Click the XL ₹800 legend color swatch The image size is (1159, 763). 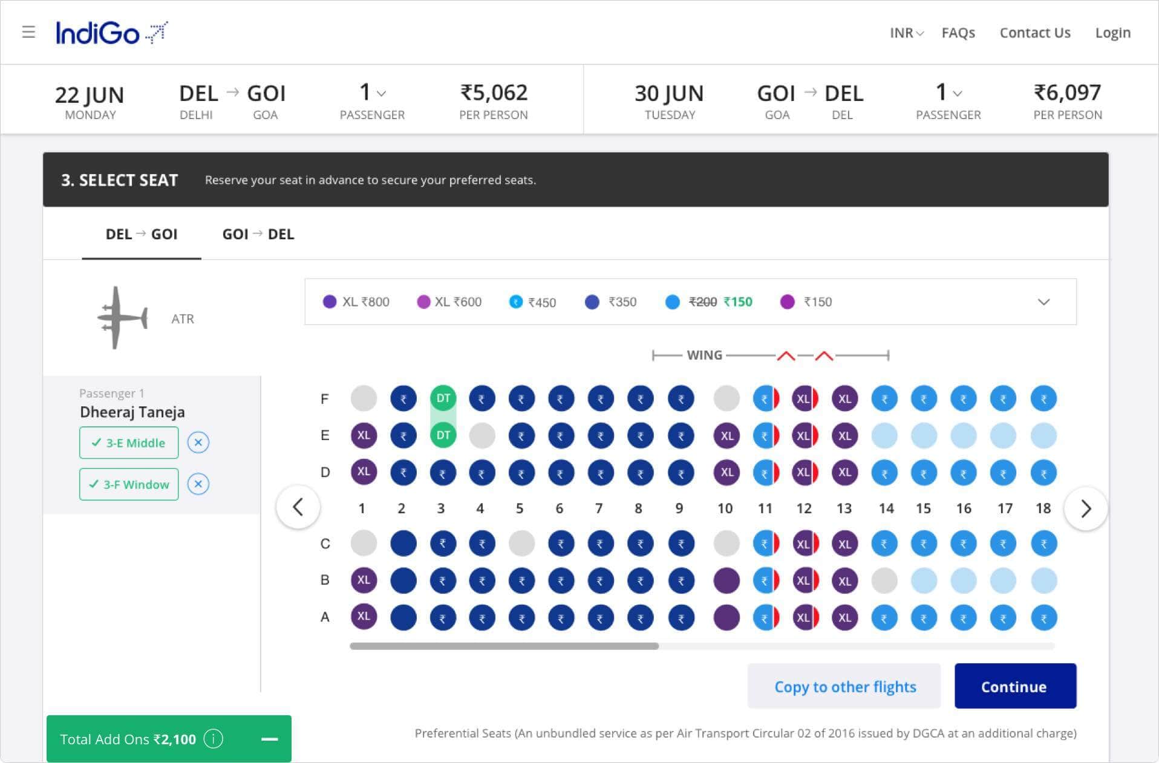click(x=330, y=302)
